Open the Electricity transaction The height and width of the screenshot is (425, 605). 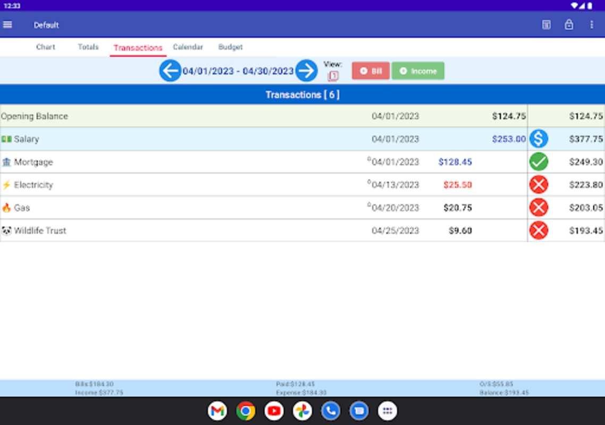point(302,184)
